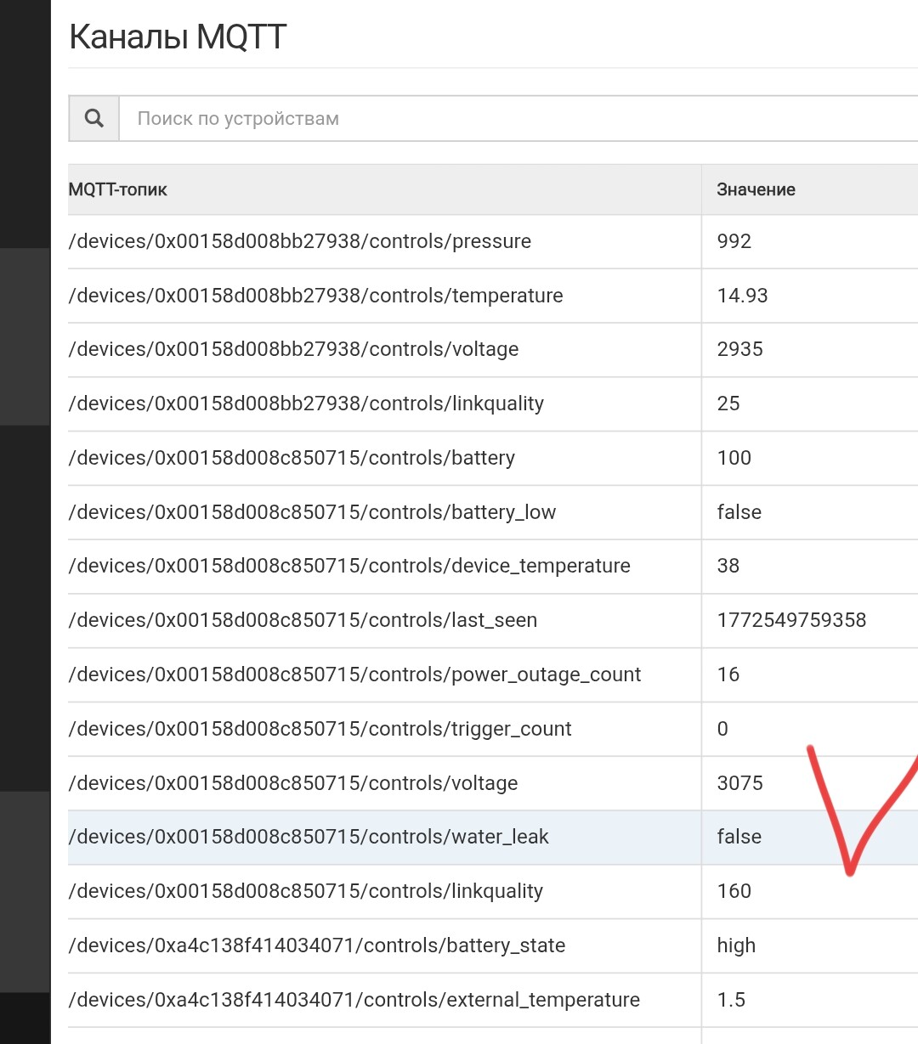Click the c850715 voltage topic row
This screenshot has height=1044, width=918.
point(293,783)
